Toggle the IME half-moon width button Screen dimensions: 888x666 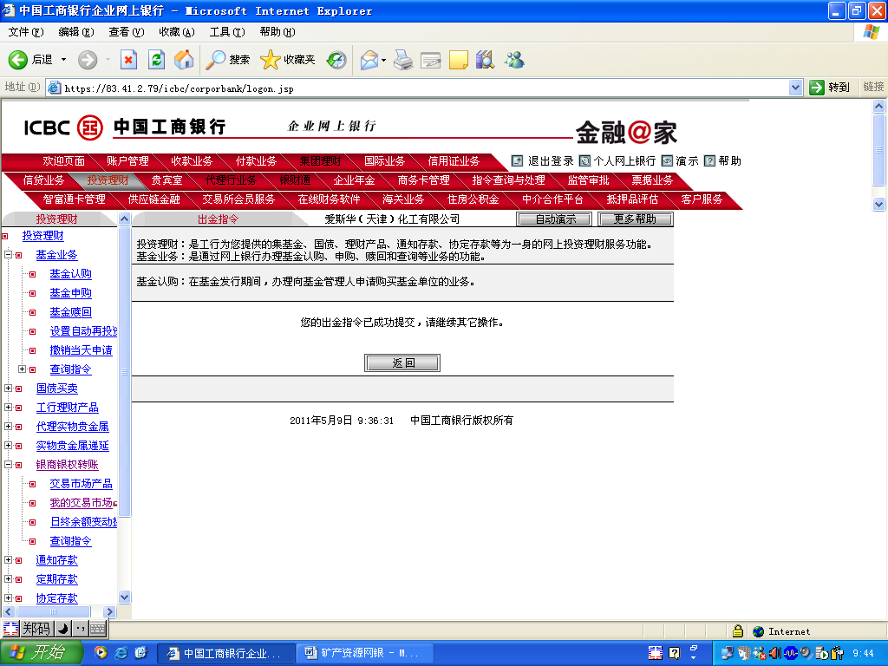tap(62, 628)
